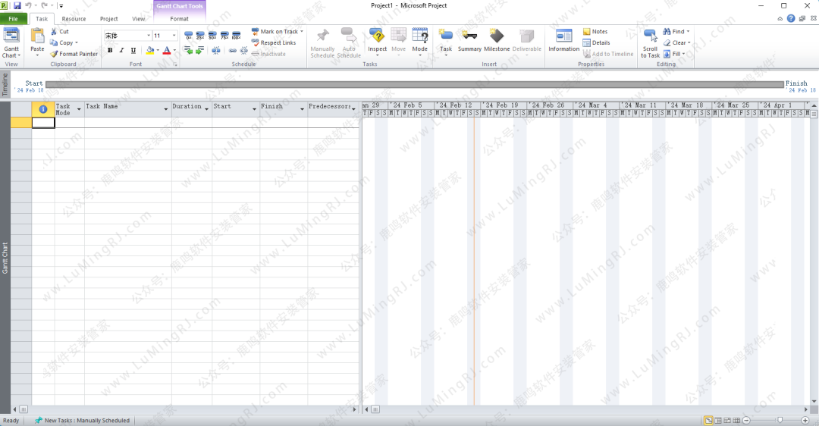Screen dimensions: 819x426
Task: Open the File menu tab
Action: pos(13,19)
